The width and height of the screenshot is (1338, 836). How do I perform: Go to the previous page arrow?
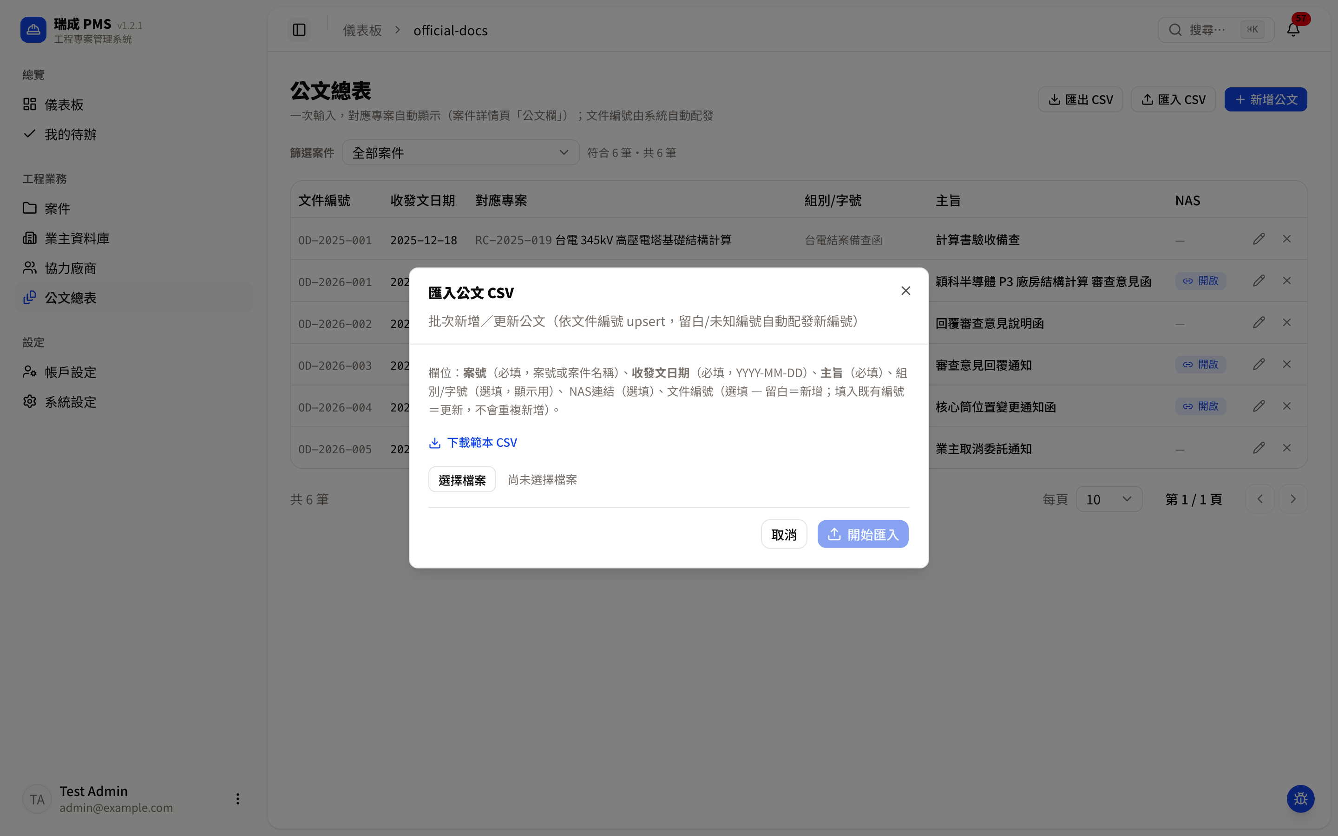point(1260,499)
